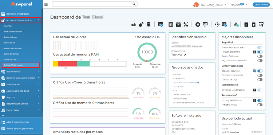Expand Pagos y Bajas chevron

pyautogui.click(x=39, y=110)
